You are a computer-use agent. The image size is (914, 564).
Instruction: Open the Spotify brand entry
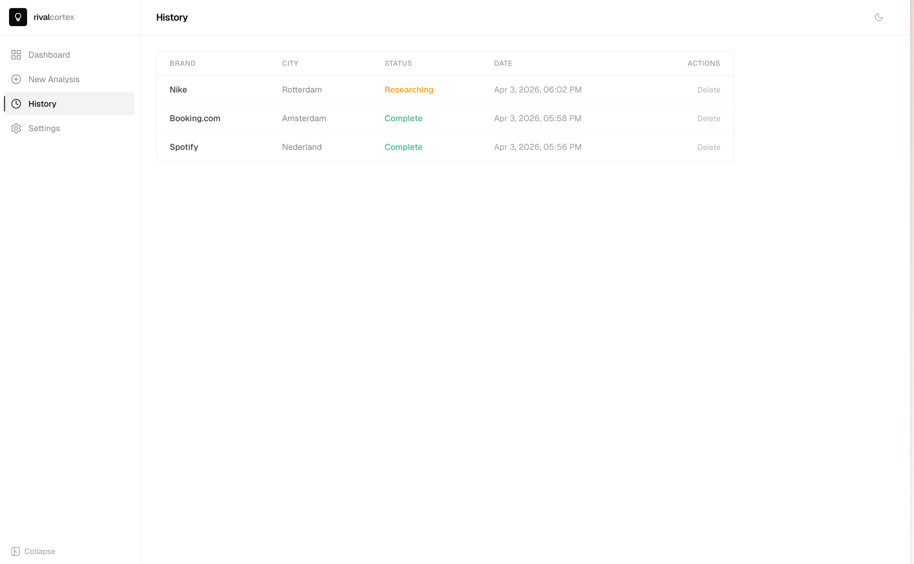click(x=184, y=147)
